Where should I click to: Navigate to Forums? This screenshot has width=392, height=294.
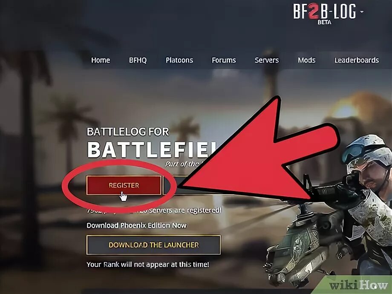tap(224, 60)
